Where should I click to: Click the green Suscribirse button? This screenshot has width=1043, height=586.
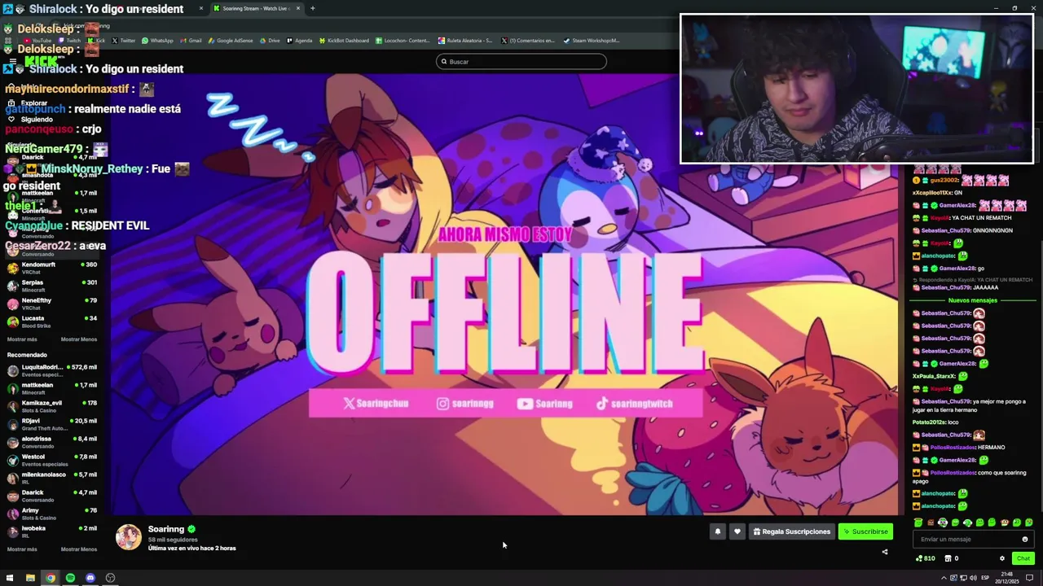coord(865,531)
